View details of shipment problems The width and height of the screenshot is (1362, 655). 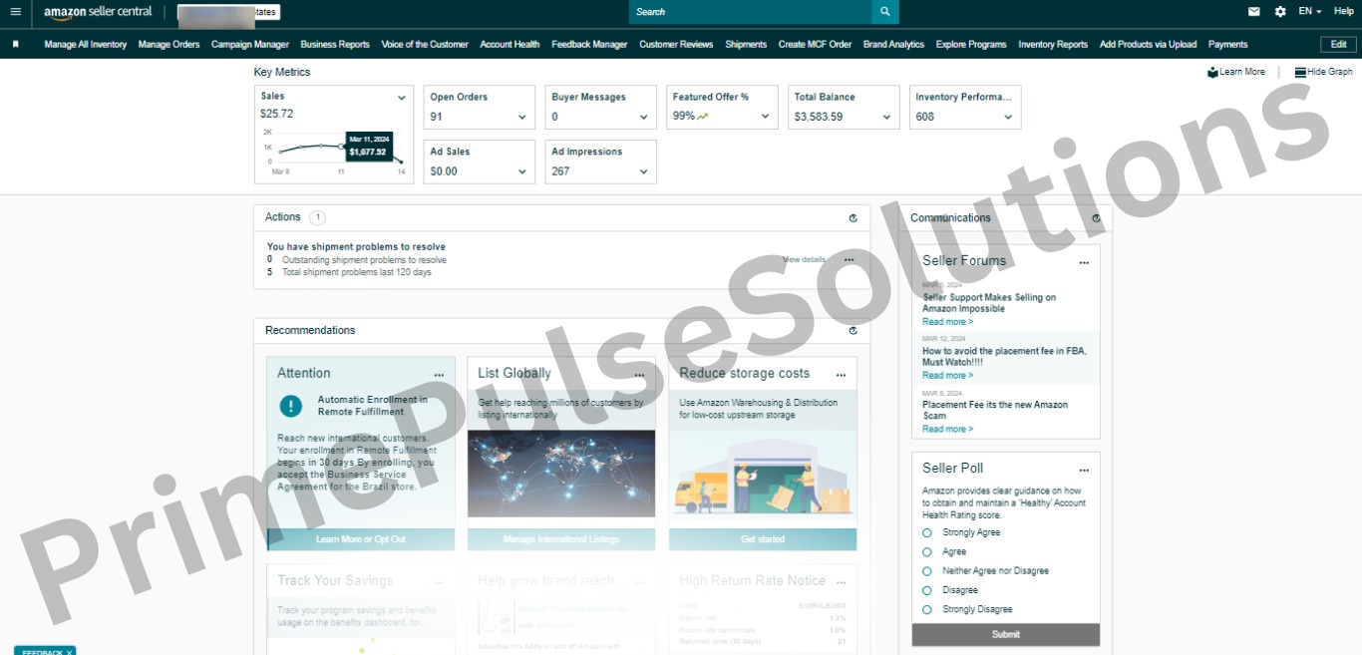[x=804, y=259]
